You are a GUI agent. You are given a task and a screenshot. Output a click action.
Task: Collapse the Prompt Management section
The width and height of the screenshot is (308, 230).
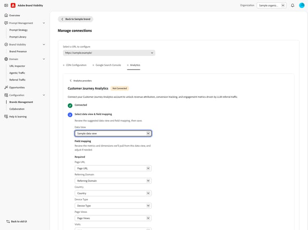pyautogui.click(x=44, y=23)
